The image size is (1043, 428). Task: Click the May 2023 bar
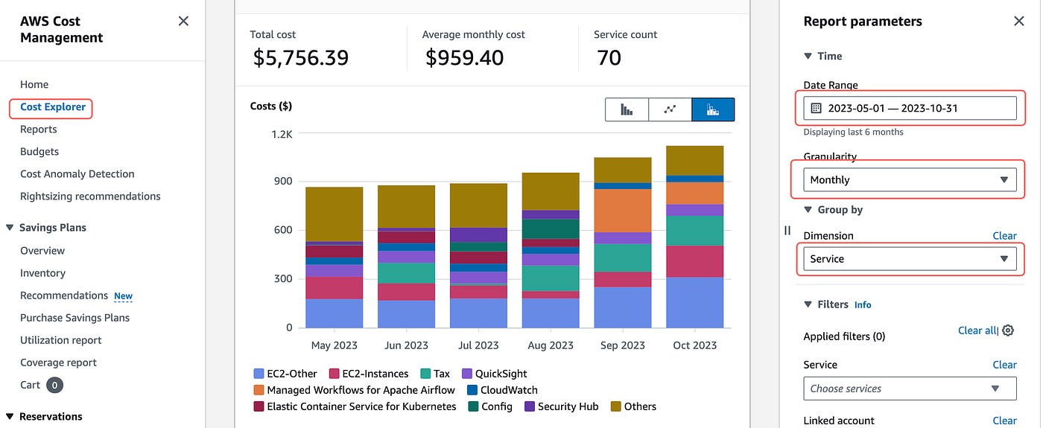335,258
